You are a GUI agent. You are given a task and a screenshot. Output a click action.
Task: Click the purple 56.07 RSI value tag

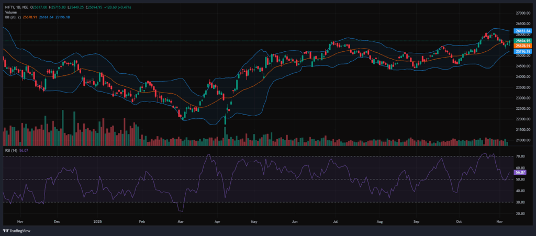pyautogui.click(x=520, y=172)
